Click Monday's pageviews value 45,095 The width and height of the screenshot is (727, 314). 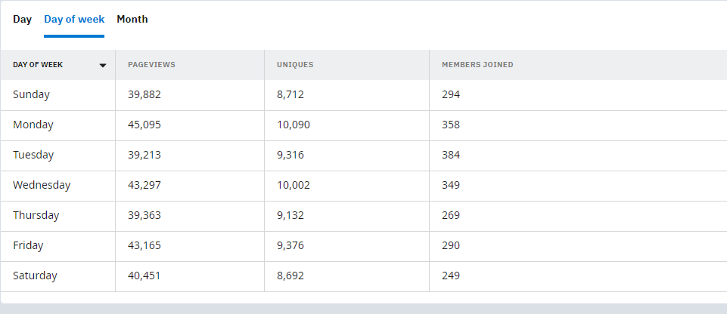pos(144,125)
